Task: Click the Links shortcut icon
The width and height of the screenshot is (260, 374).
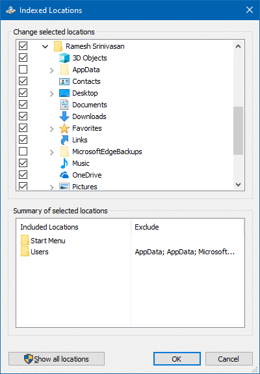Action: [64, 140]
